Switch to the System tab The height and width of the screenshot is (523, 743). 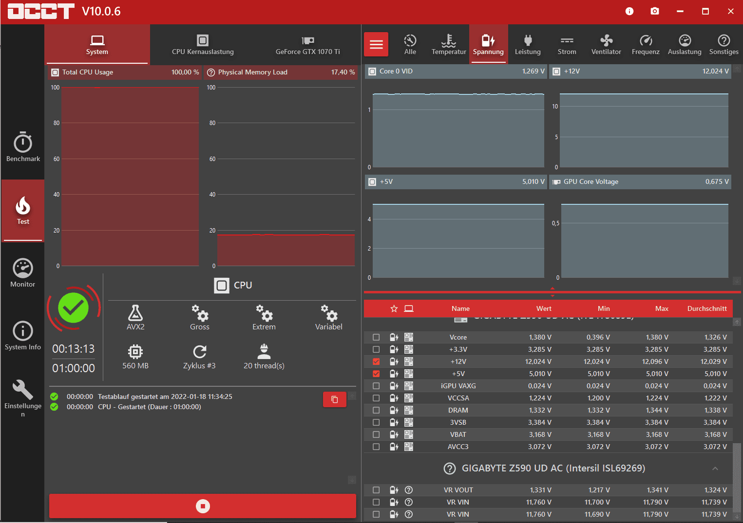(97, 45)
